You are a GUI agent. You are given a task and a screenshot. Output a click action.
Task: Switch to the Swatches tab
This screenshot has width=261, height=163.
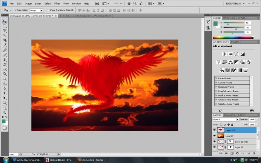click(x=229, y=18)
